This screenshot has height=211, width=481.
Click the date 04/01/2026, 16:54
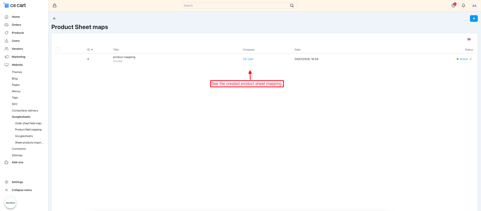[306, 59]
